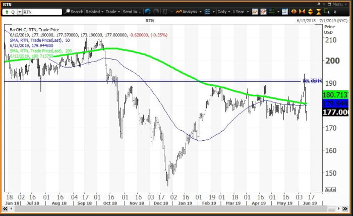Click the horizontal level line label near 190
353x216 pixels.
tap(313, 81)
